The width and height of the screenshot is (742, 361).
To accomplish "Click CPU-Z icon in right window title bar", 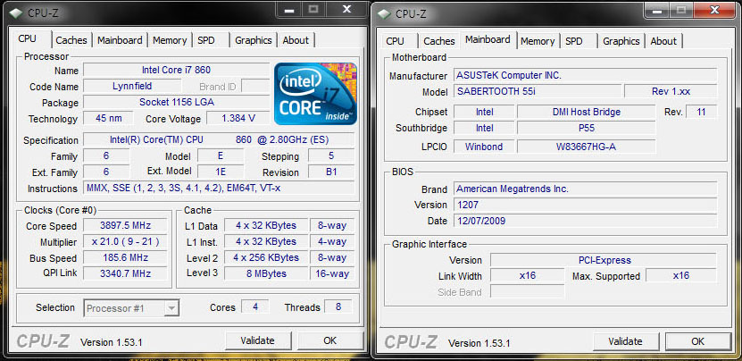I will [x=384, y=13].
